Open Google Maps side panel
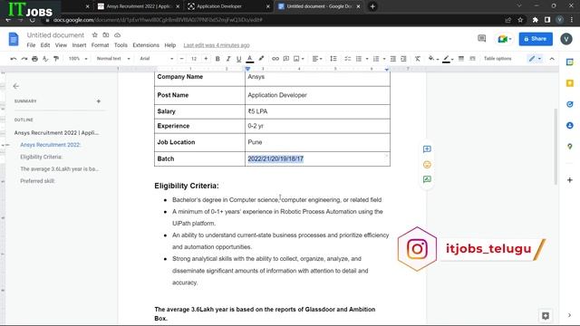 click(x=570, y=147)
